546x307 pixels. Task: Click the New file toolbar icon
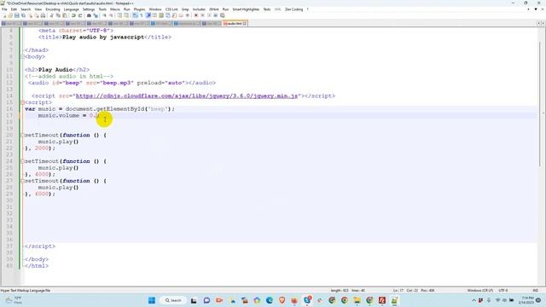[4, 15]
